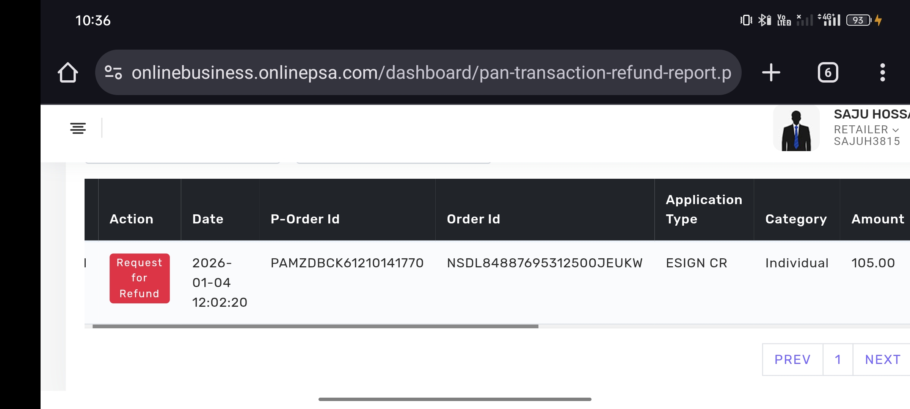Click the Date column header
Viewport: 910px width, 409px height.
click(x=208, y=219)
